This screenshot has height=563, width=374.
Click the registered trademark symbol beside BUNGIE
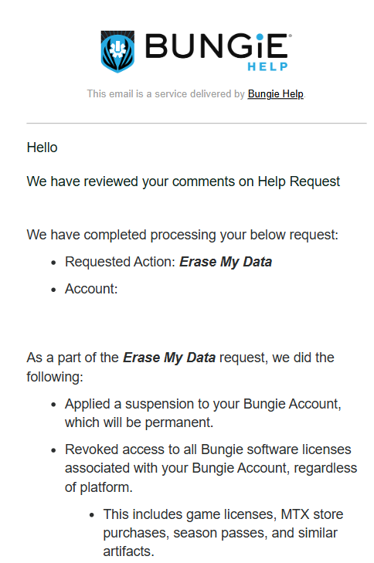[291, 36]
